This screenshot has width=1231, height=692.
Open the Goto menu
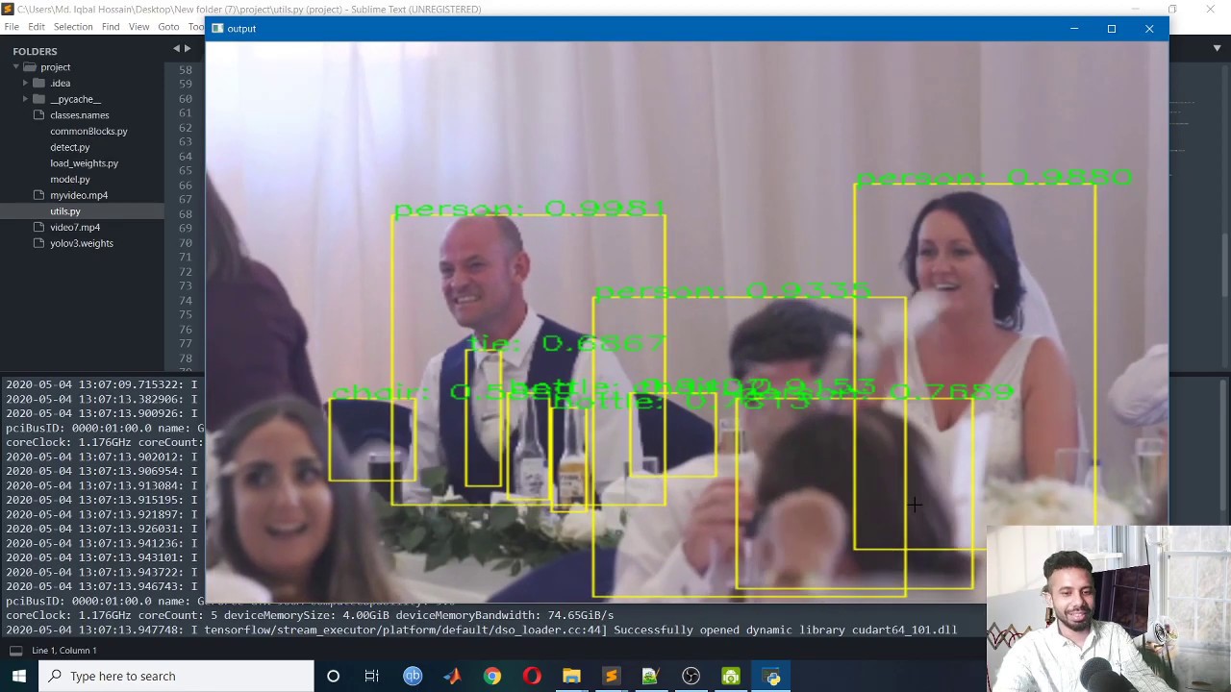click(168, 27)
